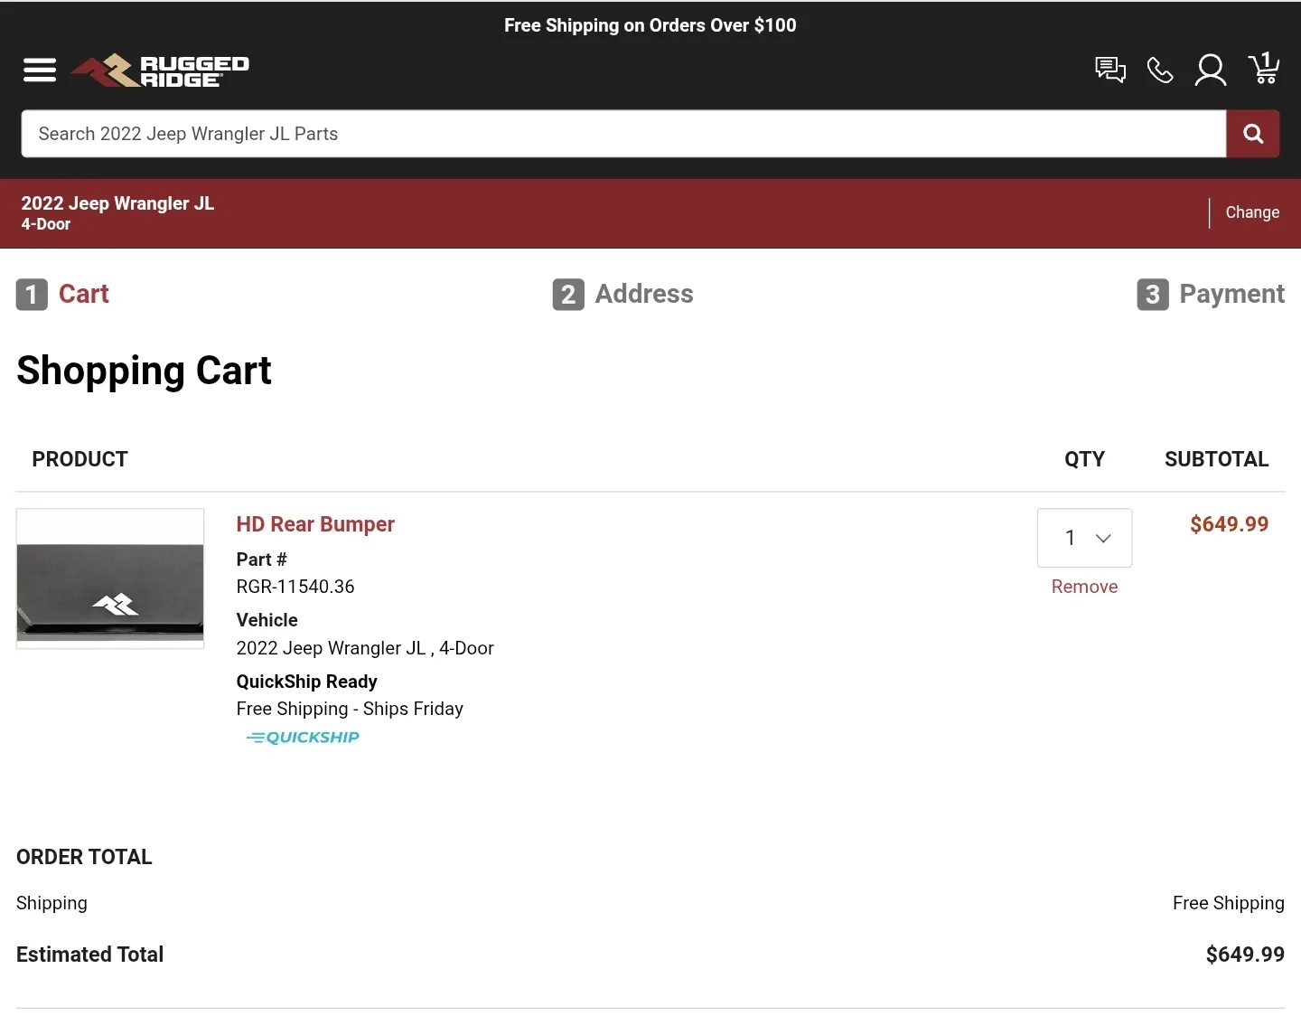This screenshot has height=1016, width=1301.
Task: Go to the Address checkout step
Action: (x=622, y=295)
